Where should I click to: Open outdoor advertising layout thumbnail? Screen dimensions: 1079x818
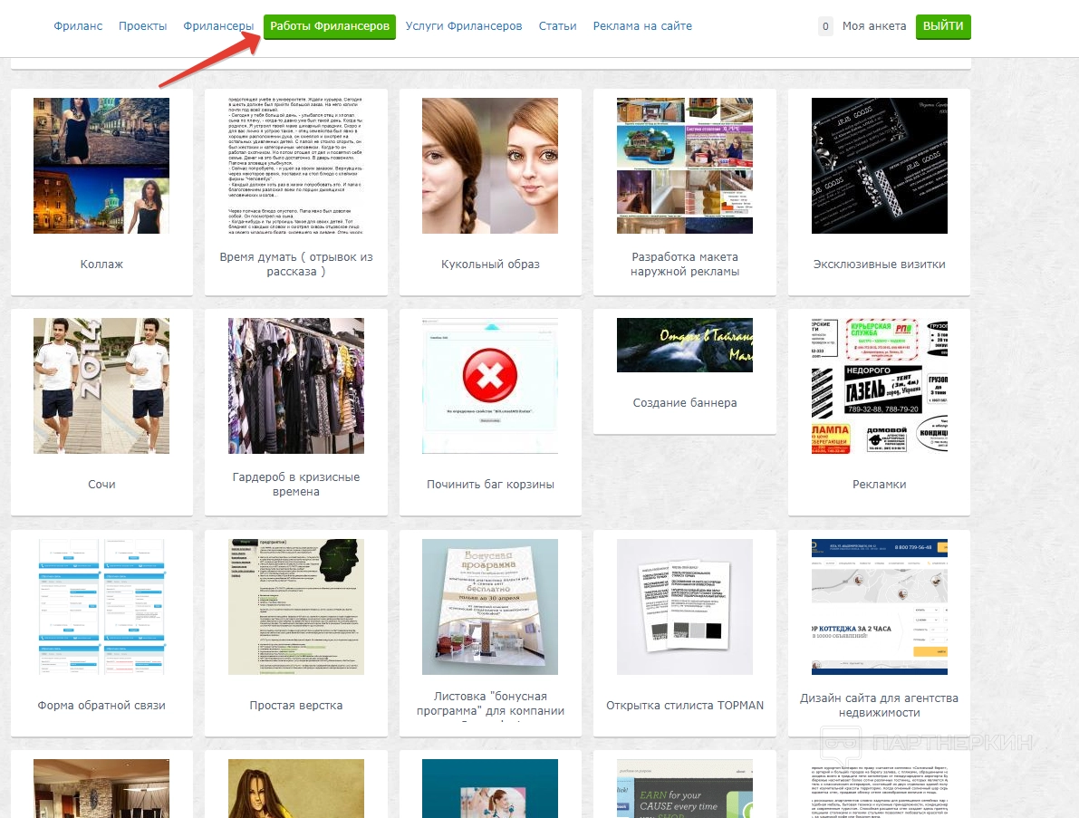pos(685,165)
